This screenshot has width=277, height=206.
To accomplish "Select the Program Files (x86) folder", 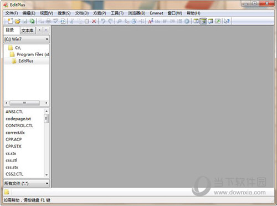I will tap(29, 54).
